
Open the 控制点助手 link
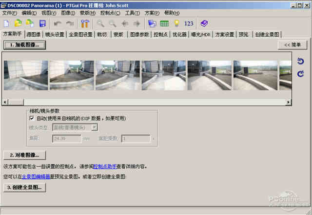105,167
